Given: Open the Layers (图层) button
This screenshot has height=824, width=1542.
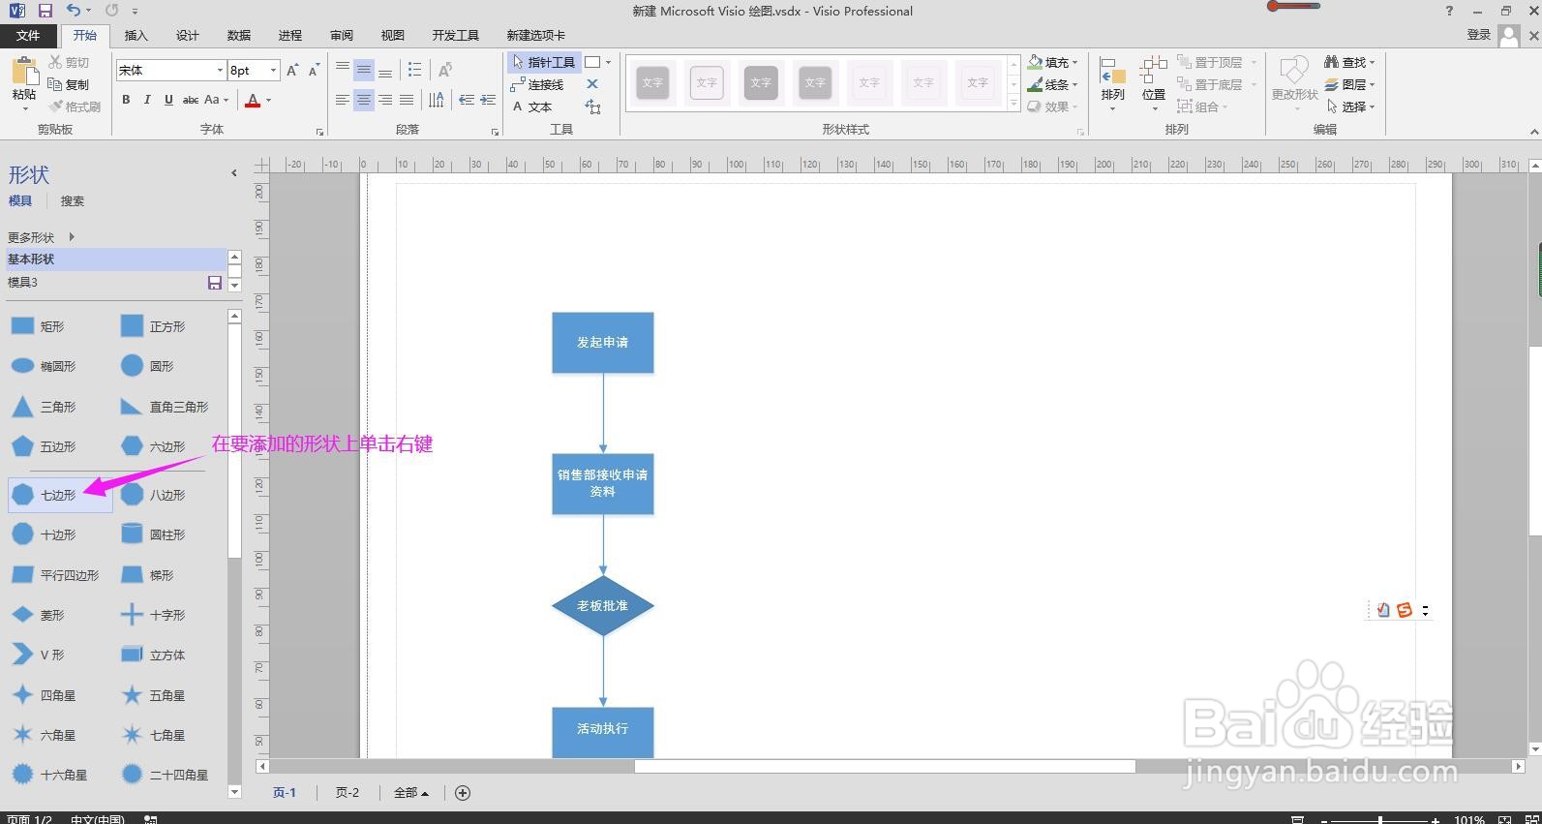Looking at the screenshot, I should (x=1350, y=84).
